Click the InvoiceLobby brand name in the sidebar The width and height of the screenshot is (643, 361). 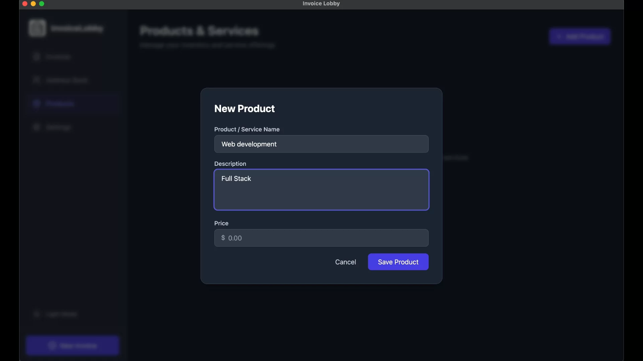pos(77,28)
